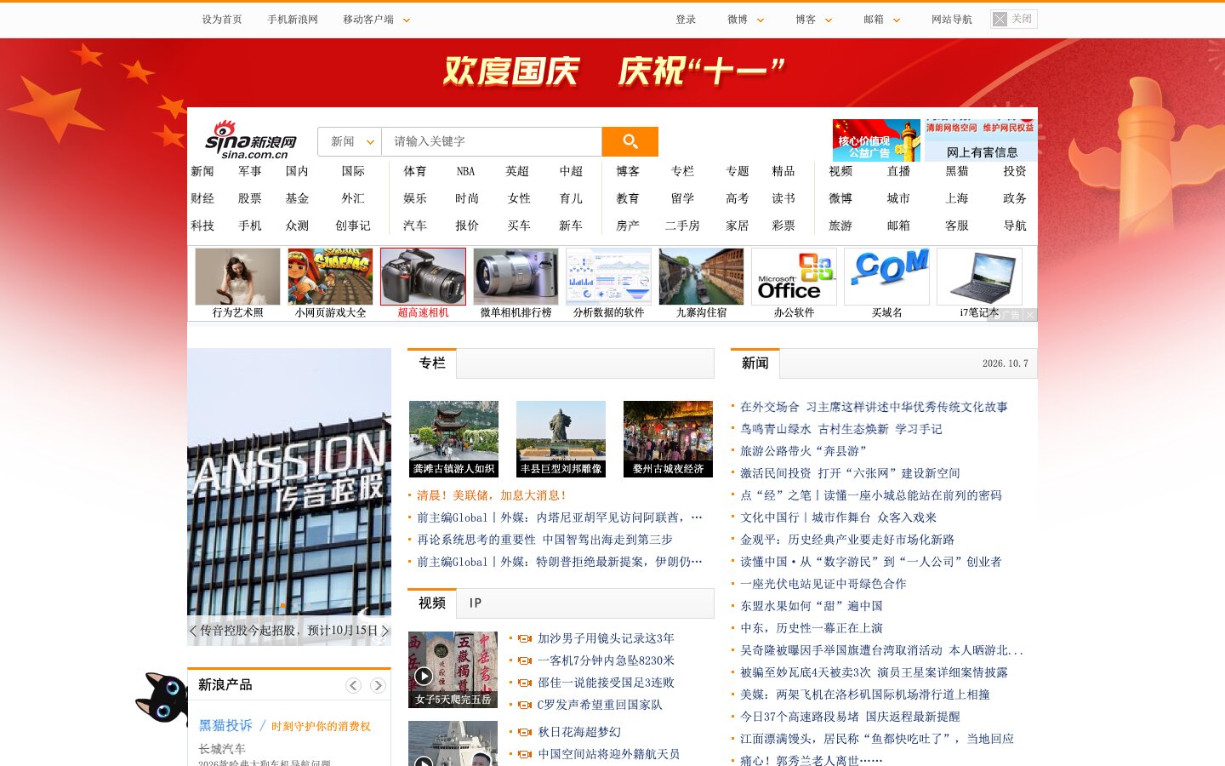The height and width of the screenshot is (766, 1225).
Task: Click video icon beside 一客机7分钟内急坠8230米
Action: tap(525, 660)
